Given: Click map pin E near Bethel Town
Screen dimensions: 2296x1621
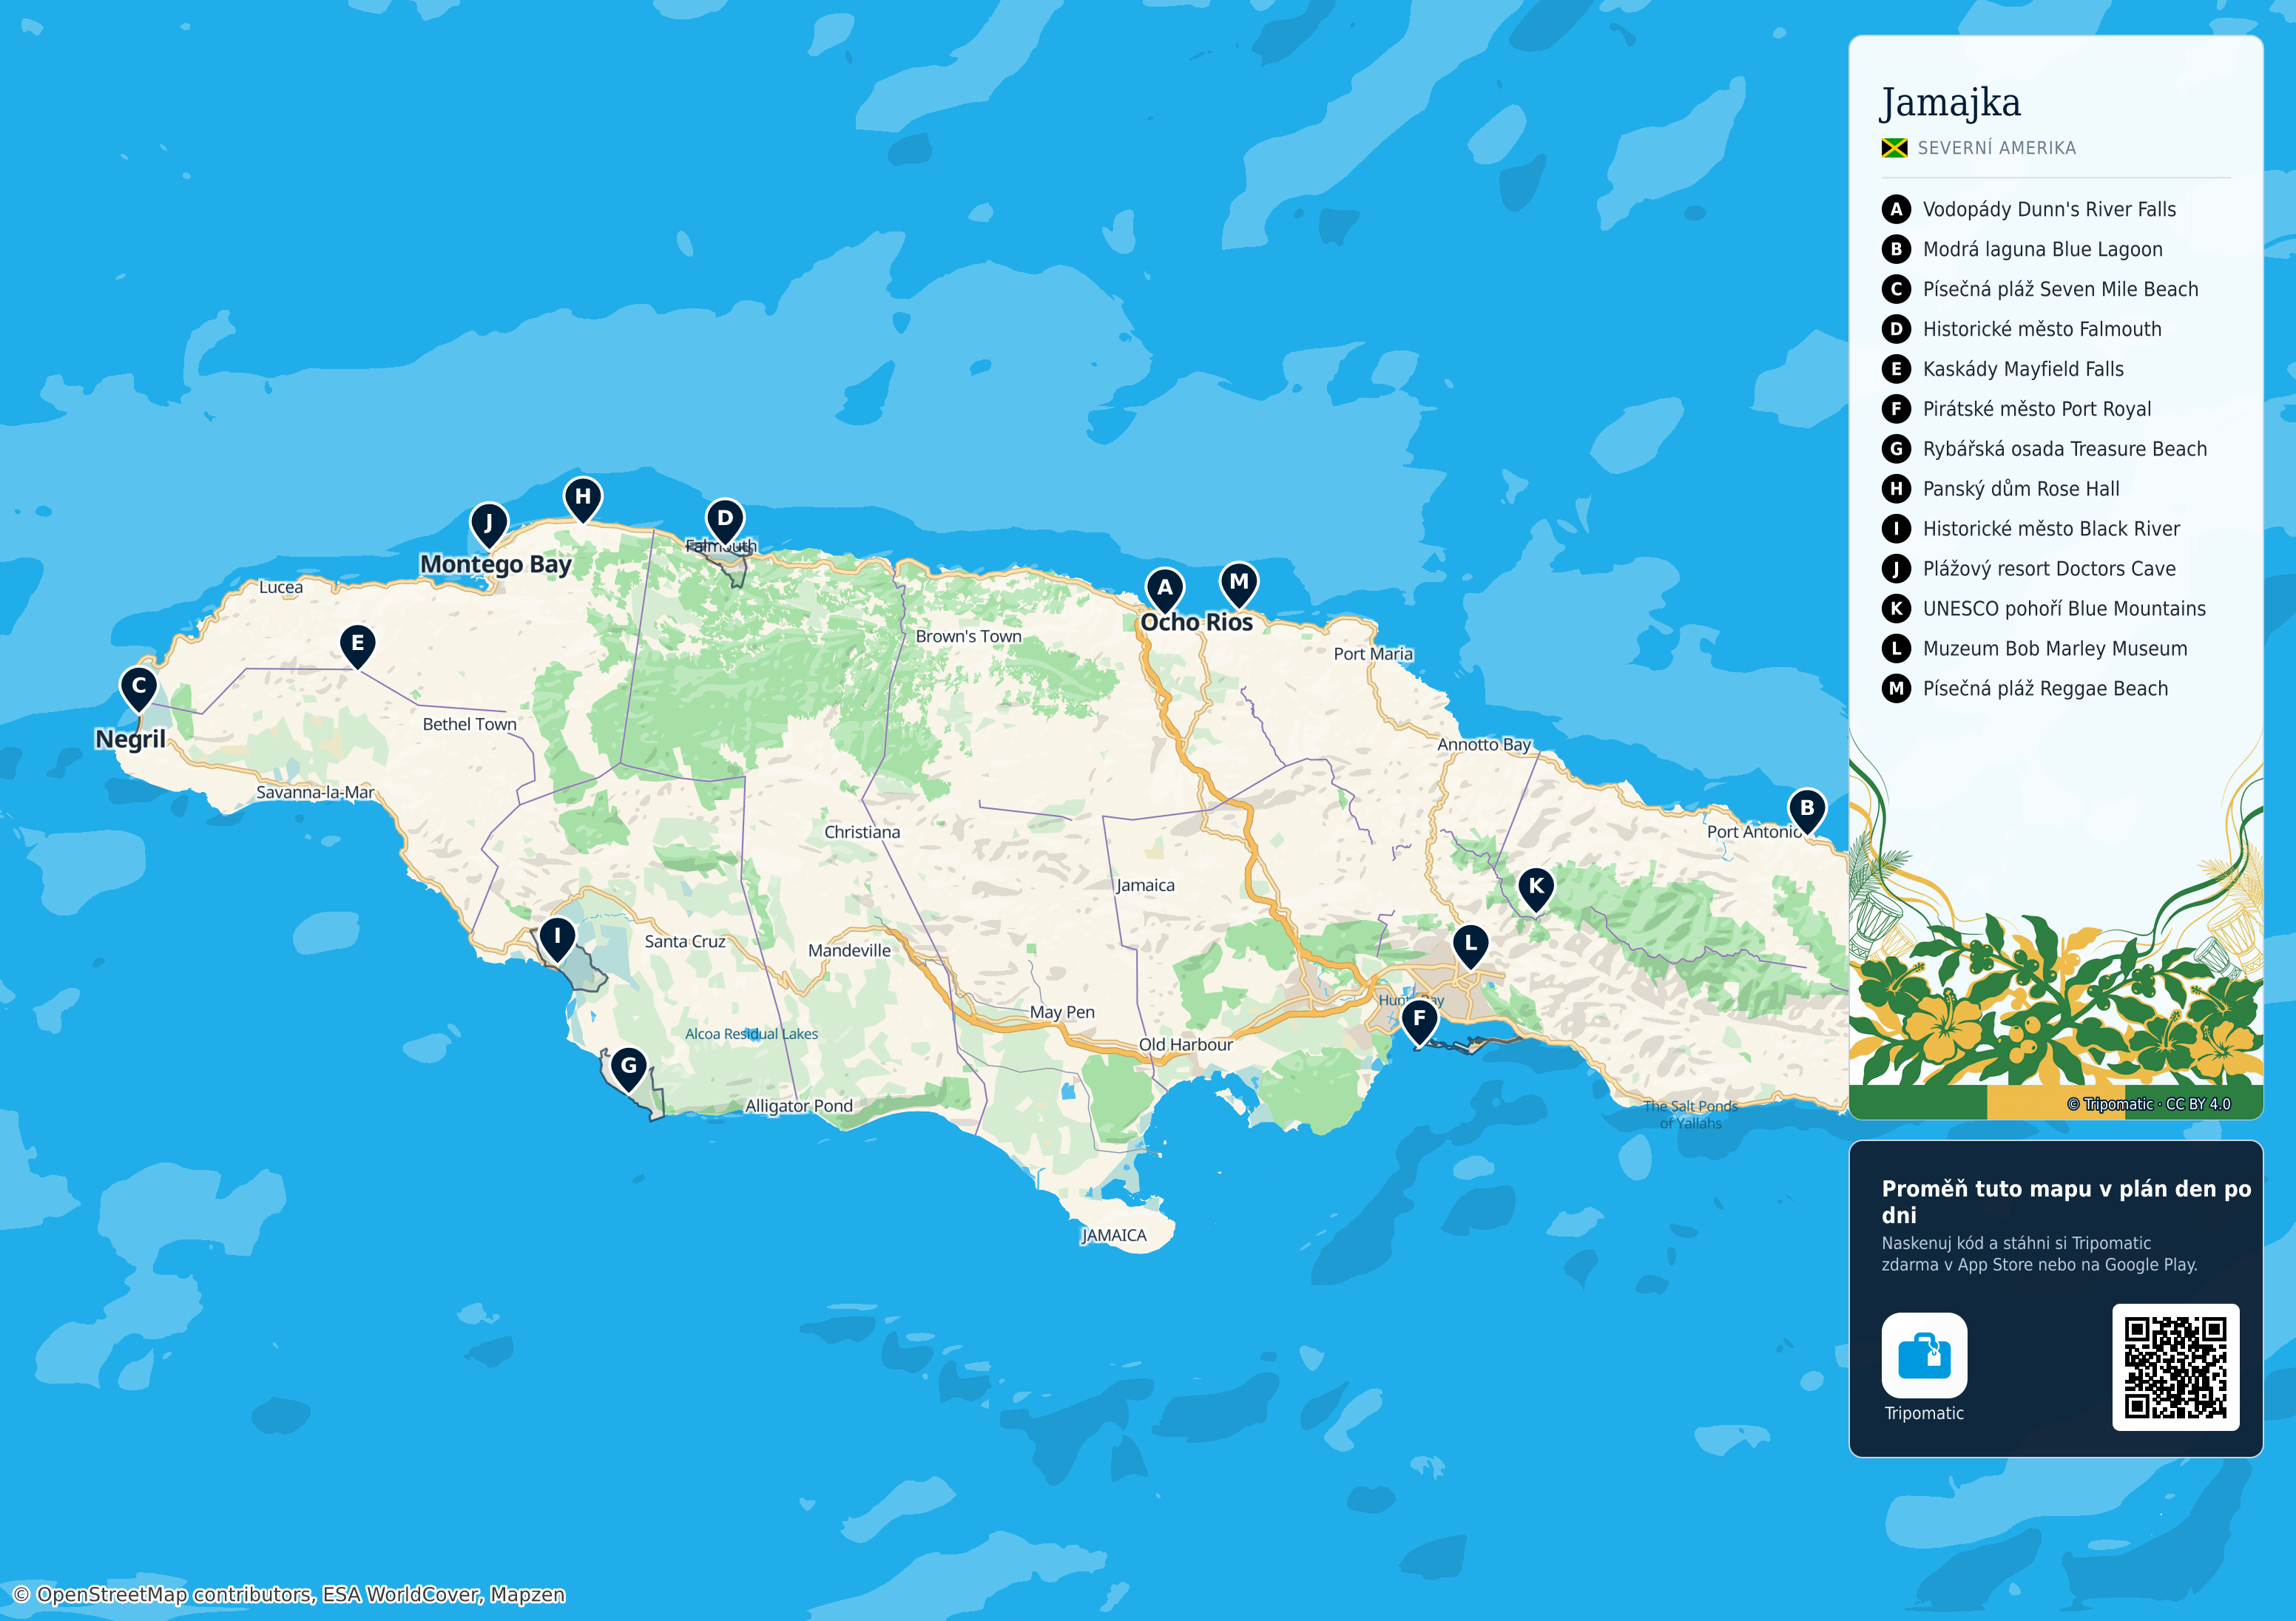Looking at the screenshot, I should click(357, 645).
